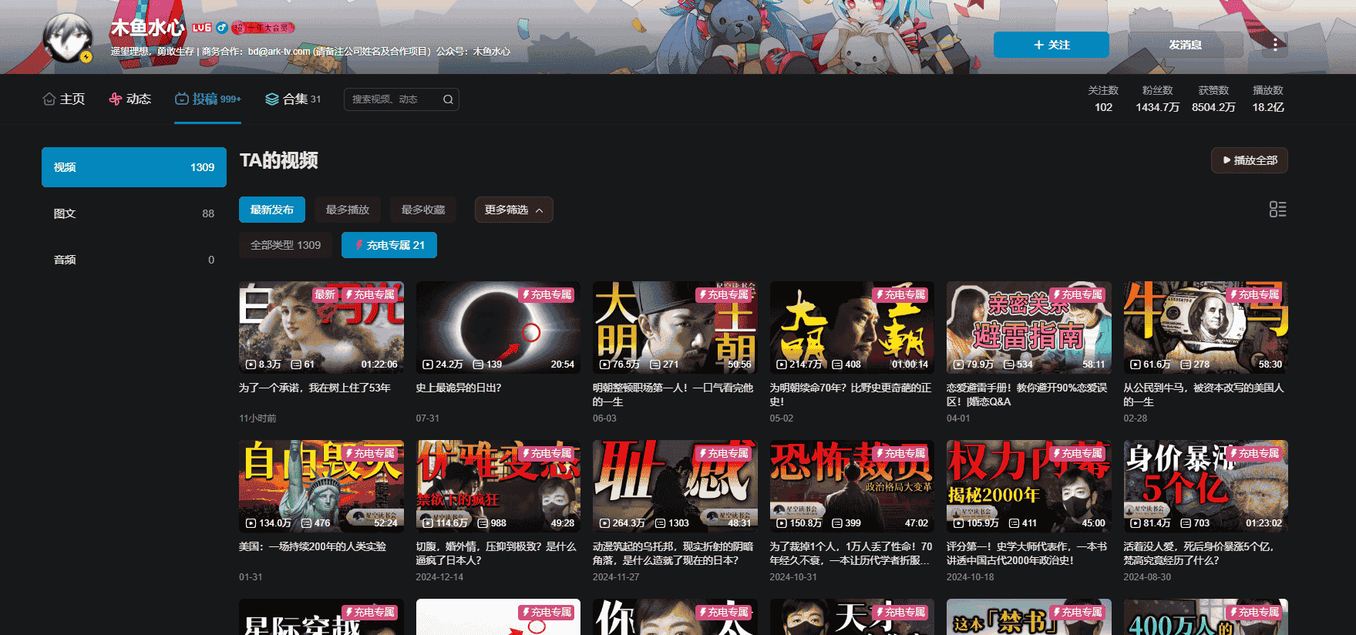Click the LV6 level badge
Viewport: 1356px width, 635px height.
pos(202,28)
